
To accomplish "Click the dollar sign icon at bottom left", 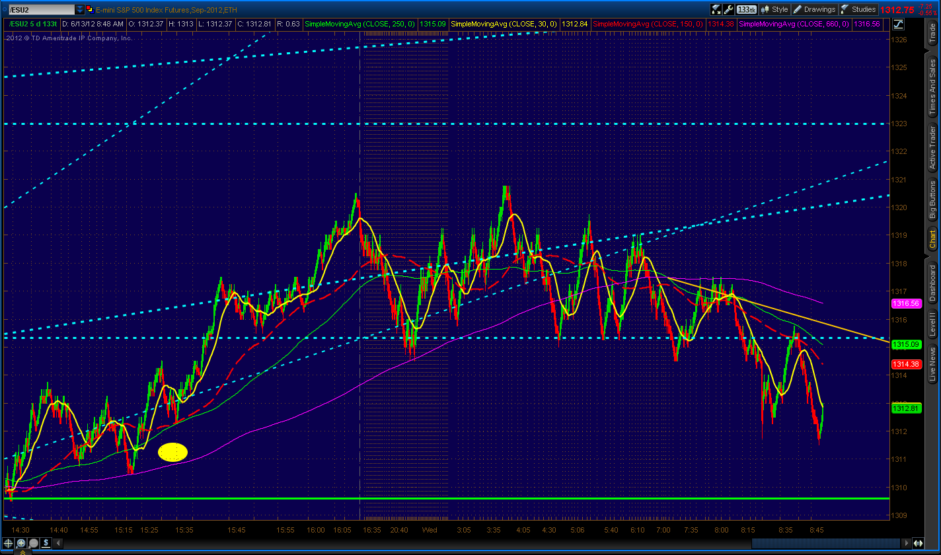I will (x=46, y=543).
